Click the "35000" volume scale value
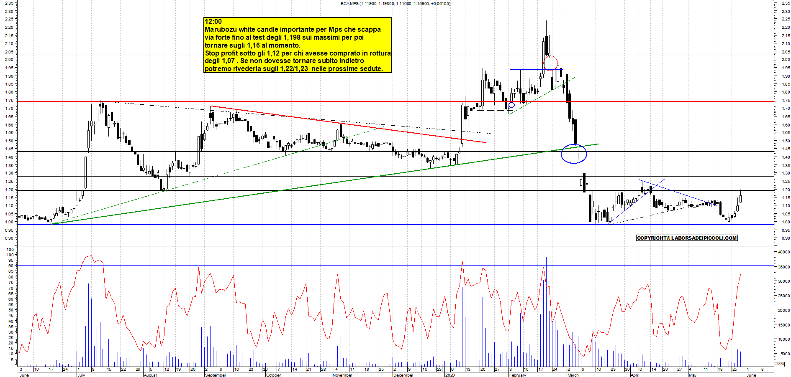This screenshot has width=791, height=377. click(784, 267)
